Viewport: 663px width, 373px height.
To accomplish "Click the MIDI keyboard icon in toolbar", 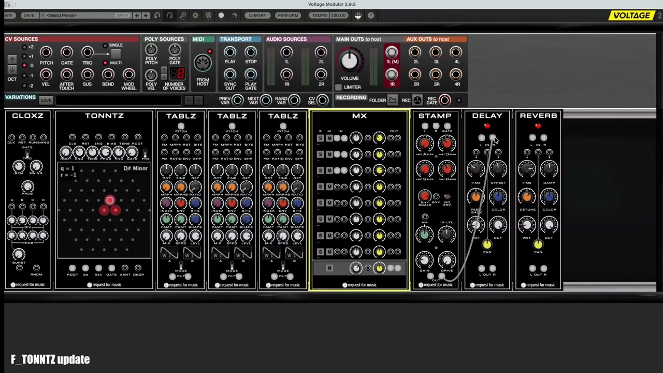I will pos(358,16).
